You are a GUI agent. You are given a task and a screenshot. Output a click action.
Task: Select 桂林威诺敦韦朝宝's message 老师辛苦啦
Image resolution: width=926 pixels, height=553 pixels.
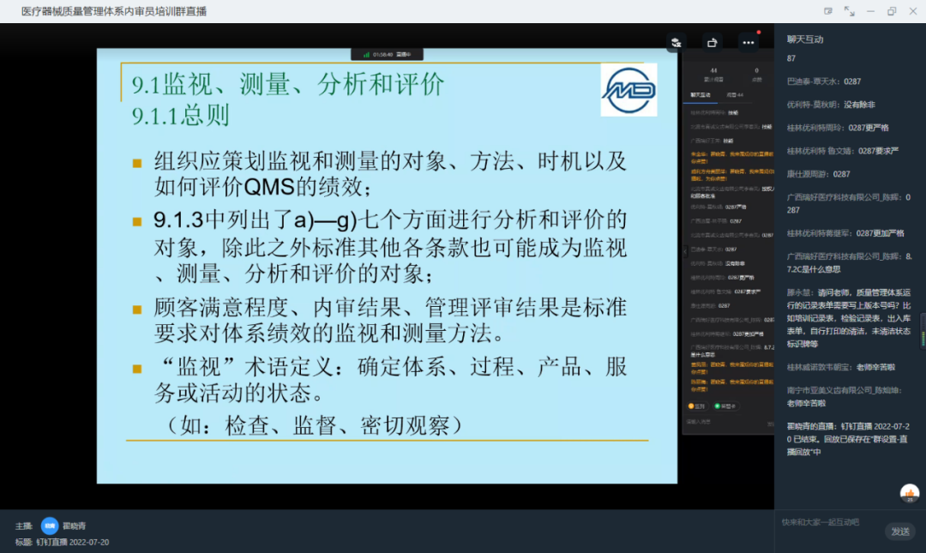pyautogui.click(x=841, y=367)
